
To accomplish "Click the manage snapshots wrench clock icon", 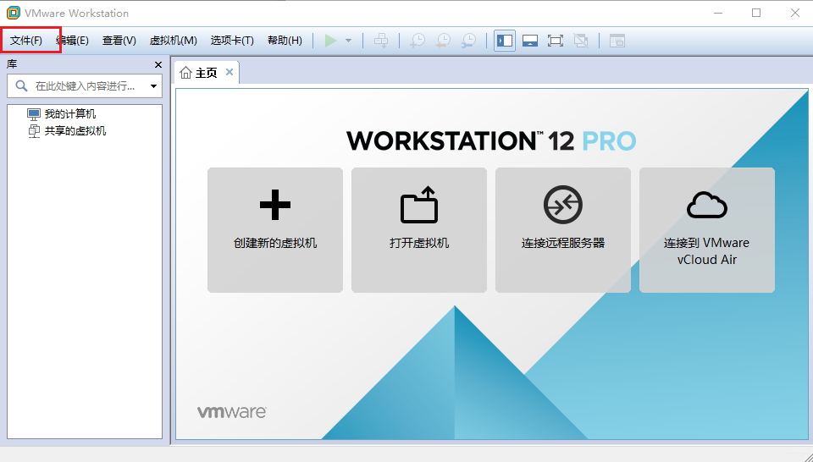I will click(468, 41).
